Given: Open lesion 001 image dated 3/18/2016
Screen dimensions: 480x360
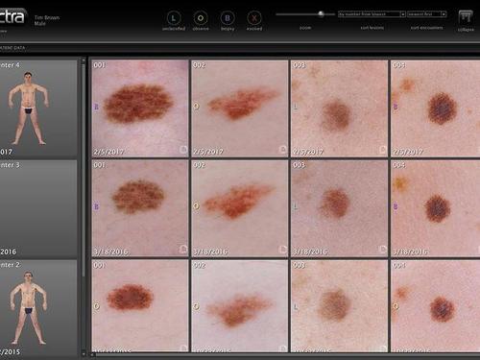Looking at the screenshot, I should [140, 208].
